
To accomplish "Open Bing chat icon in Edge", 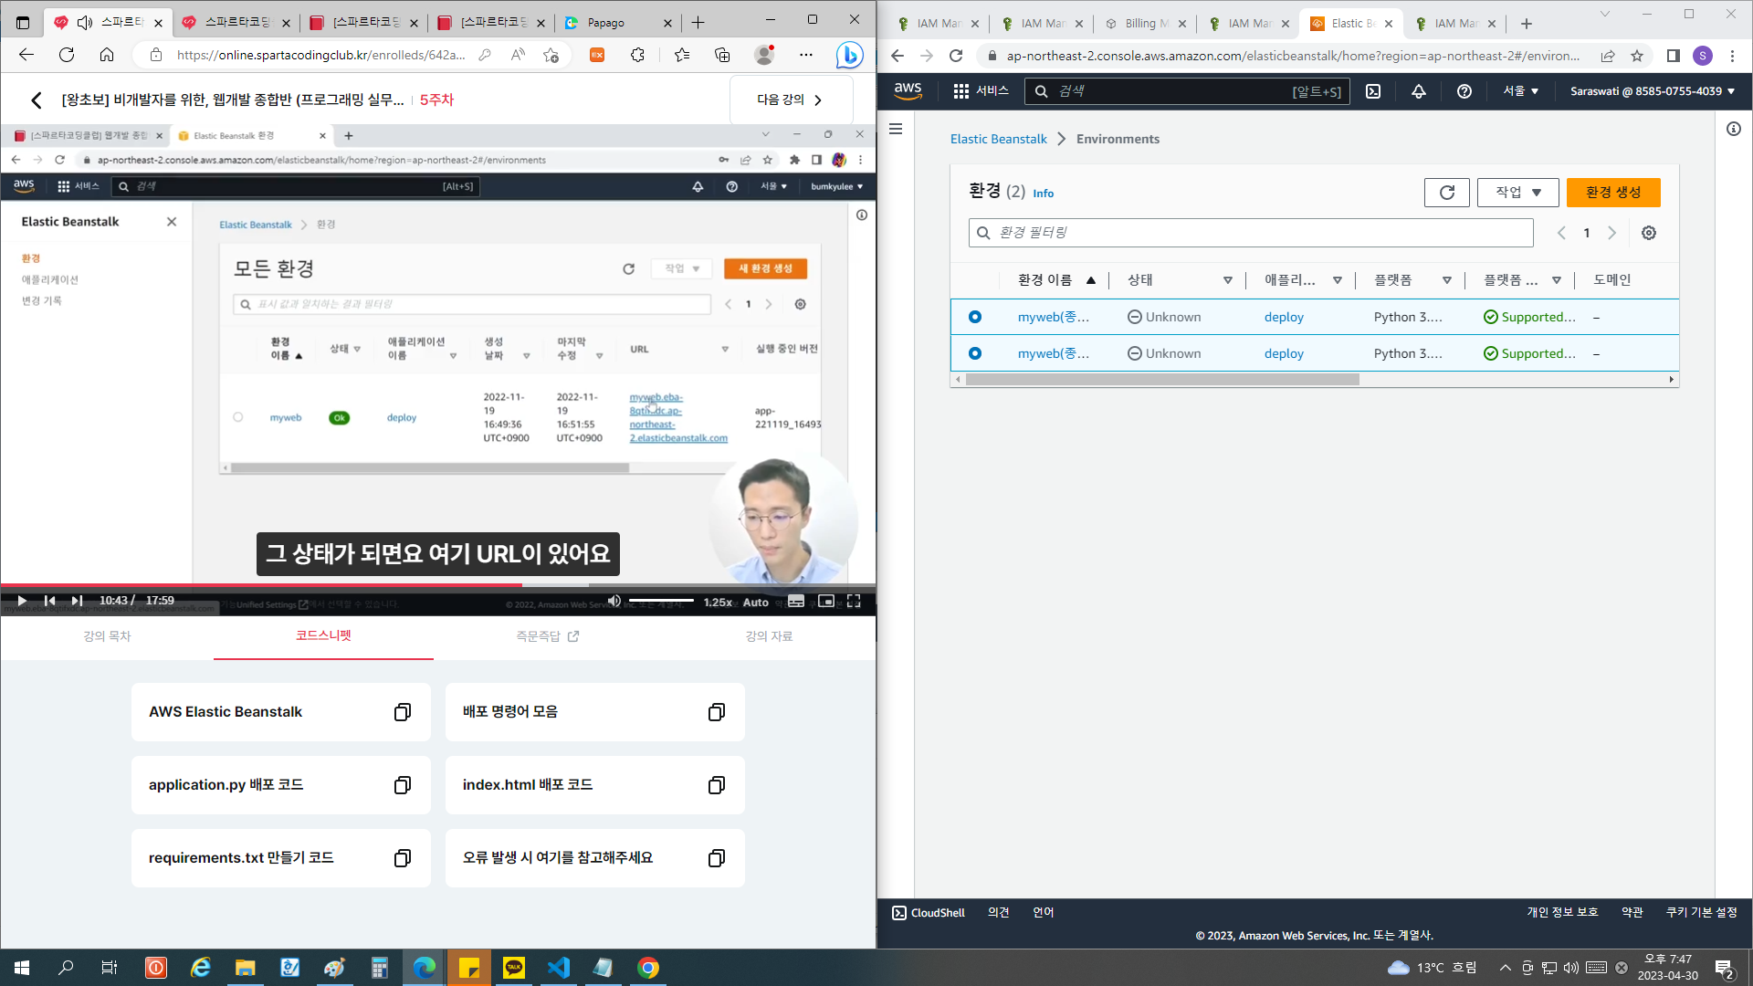I will pos(849,55).
